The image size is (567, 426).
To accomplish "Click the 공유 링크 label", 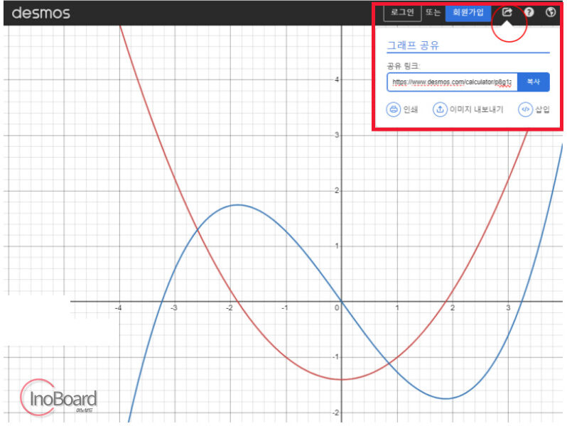I will pos(403,66).
